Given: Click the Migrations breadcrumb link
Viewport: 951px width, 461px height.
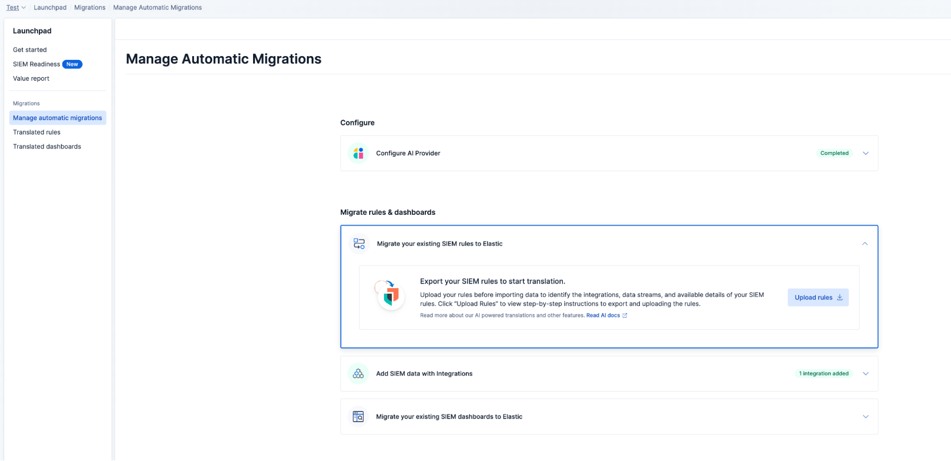Looking at the screenshot, I should tap(90, 8).
